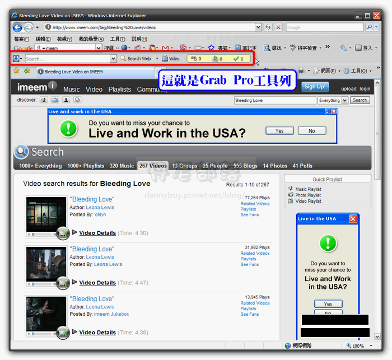
Task: Click the playback bar under the 4:38 video thumbnail
Action: coord(42,334)
